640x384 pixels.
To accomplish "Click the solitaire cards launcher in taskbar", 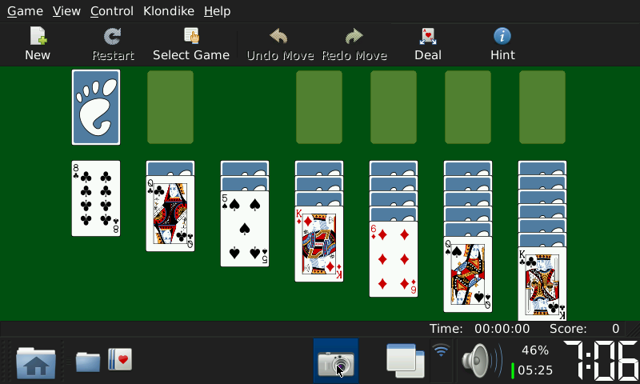I will point(120,359).
